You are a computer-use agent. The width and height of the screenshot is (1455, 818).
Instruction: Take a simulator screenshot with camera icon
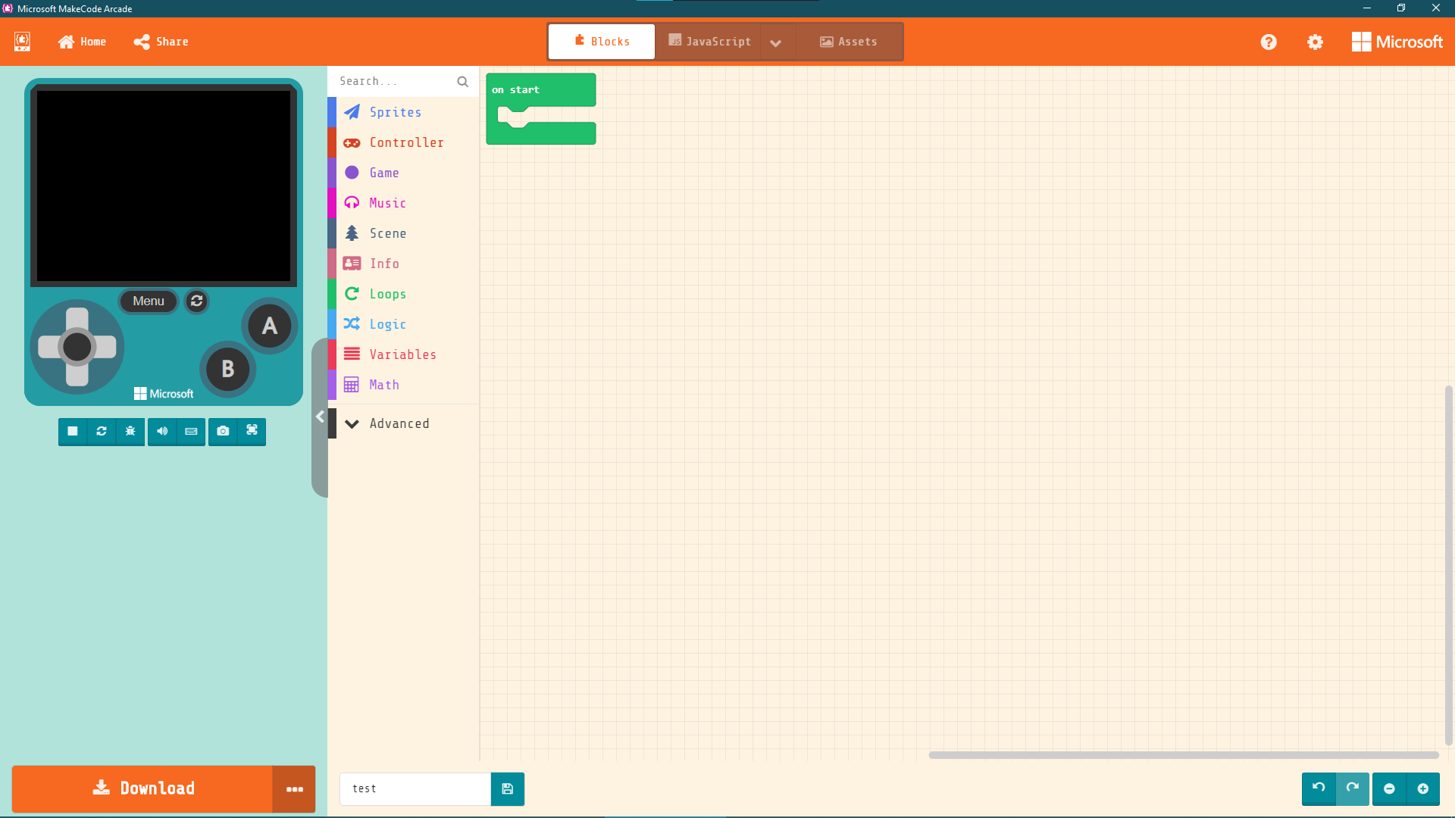(x=223, y=431)
